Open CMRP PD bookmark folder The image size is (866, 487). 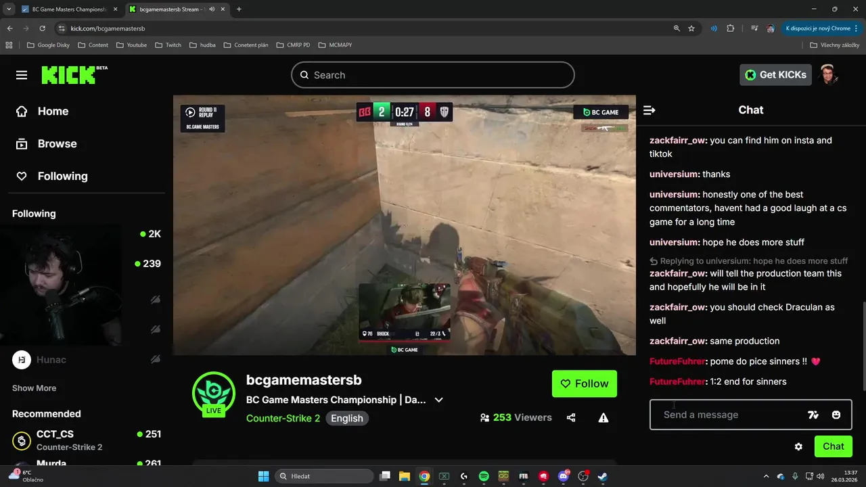293,45
